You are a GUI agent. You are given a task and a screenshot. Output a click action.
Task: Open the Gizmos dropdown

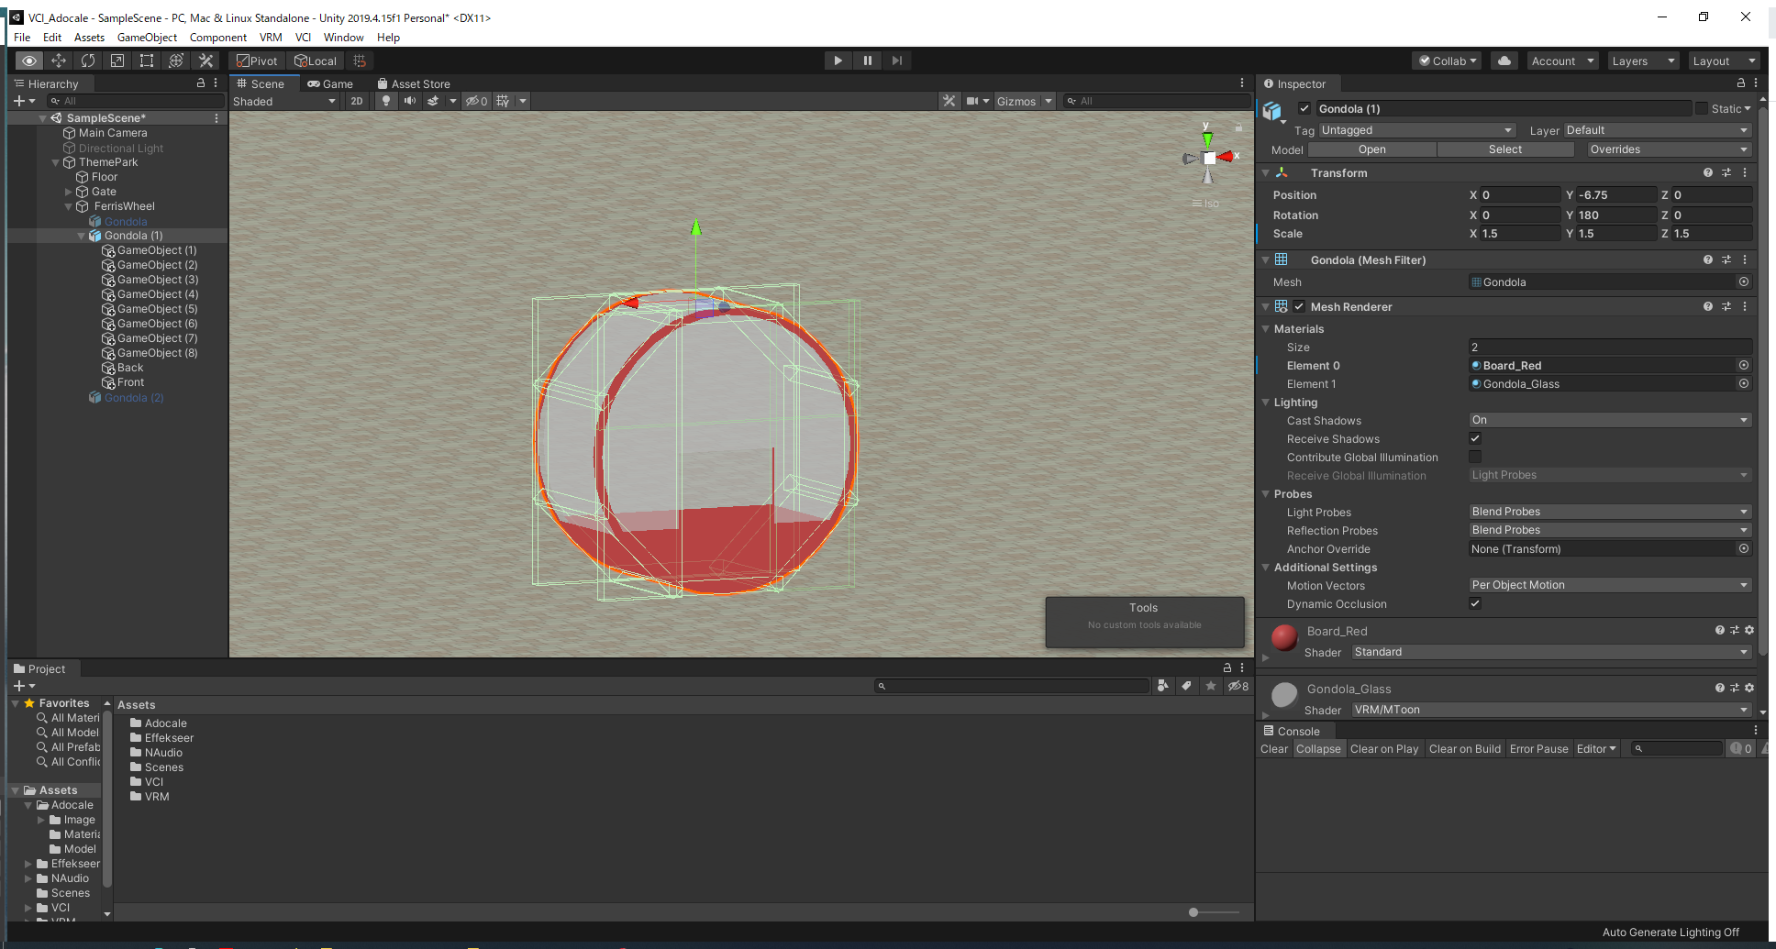1024,101
